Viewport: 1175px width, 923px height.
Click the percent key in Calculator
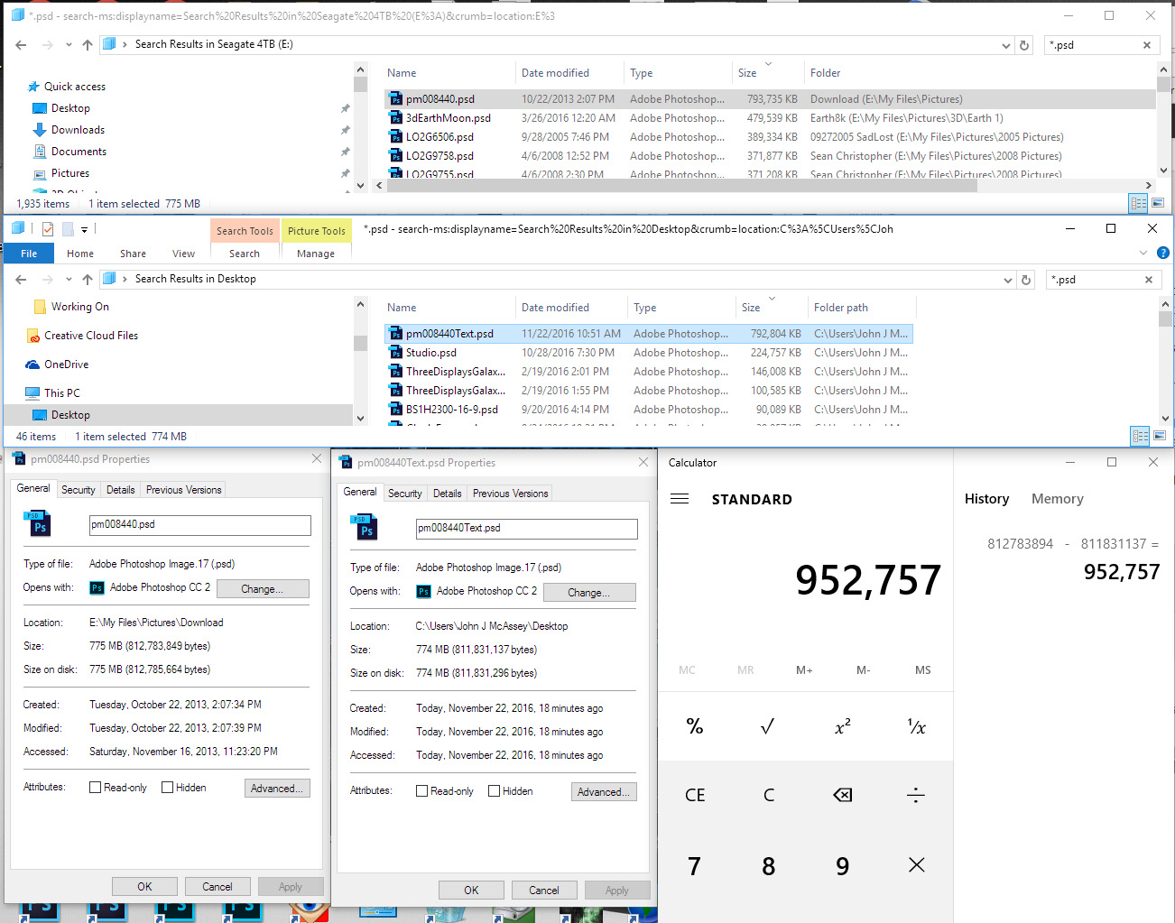tap(695, 726)
